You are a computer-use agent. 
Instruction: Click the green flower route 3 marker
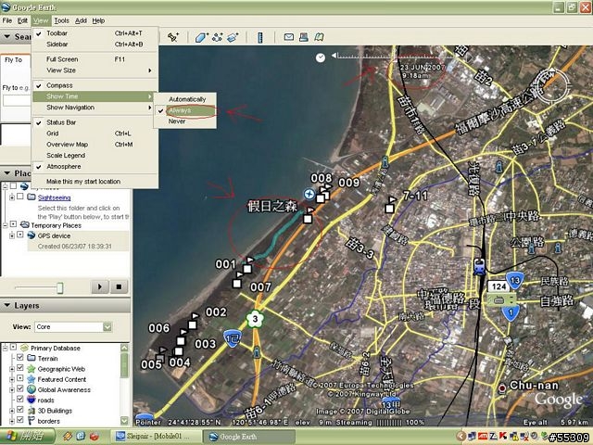click(x=256, y=319)
